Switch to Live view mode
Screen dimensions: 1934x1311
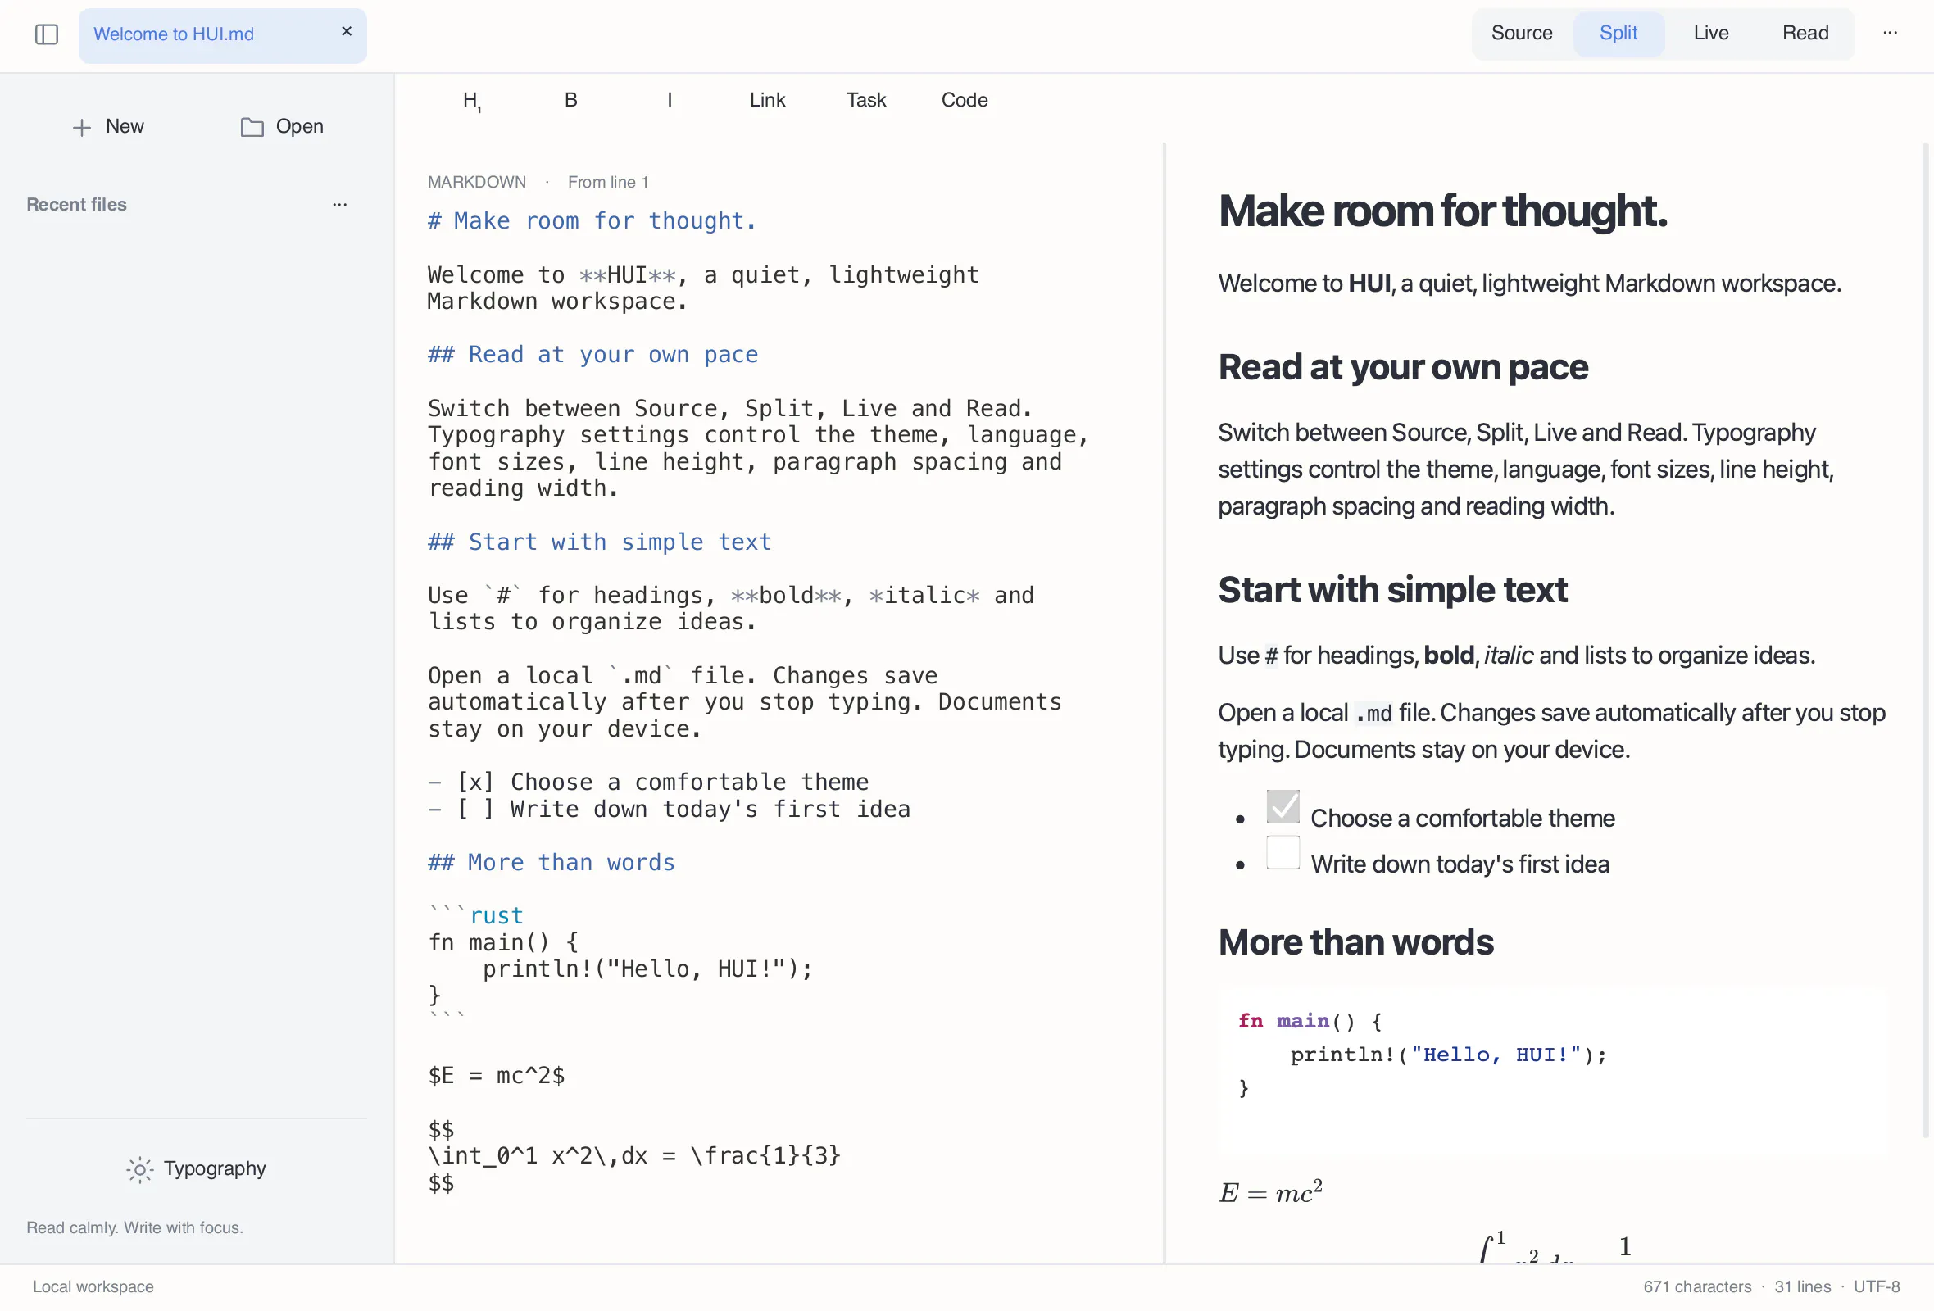click(x=1711, y=34)
